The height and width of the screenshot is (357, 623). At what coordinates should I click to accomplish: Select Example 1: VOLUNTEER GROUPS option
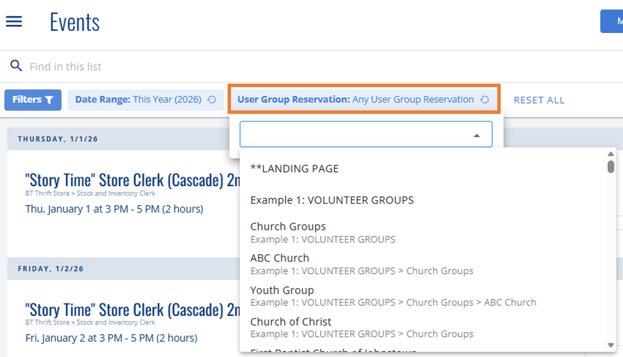coord(332,200)
